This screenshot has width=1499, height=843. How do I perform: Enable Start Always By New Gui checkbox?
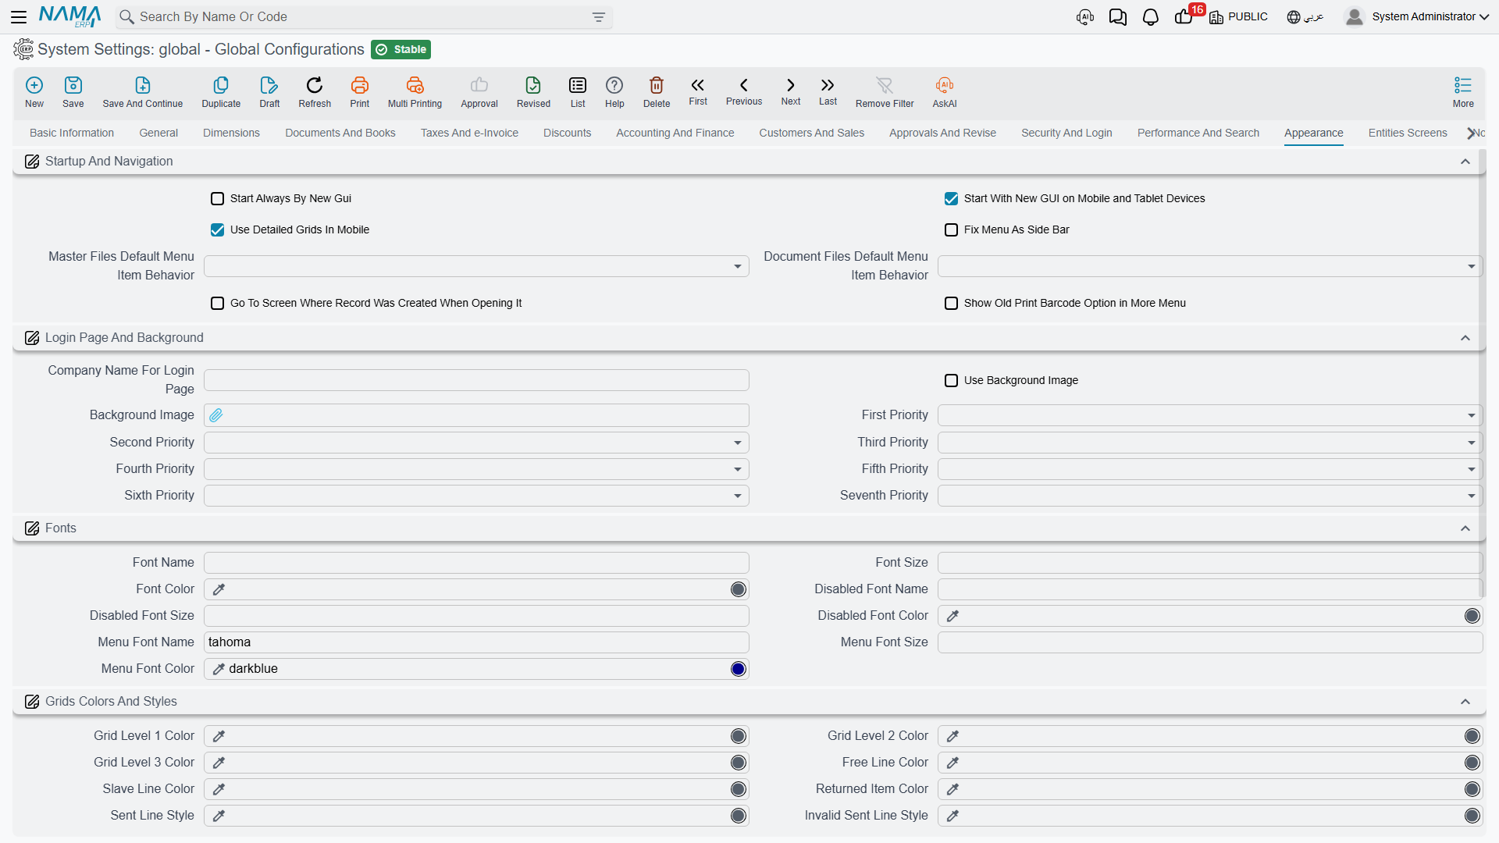218,199
